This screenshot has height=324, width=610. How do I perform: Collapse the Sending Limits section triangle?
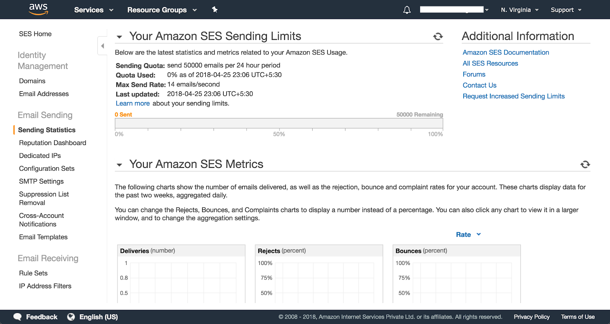point(119,37)
